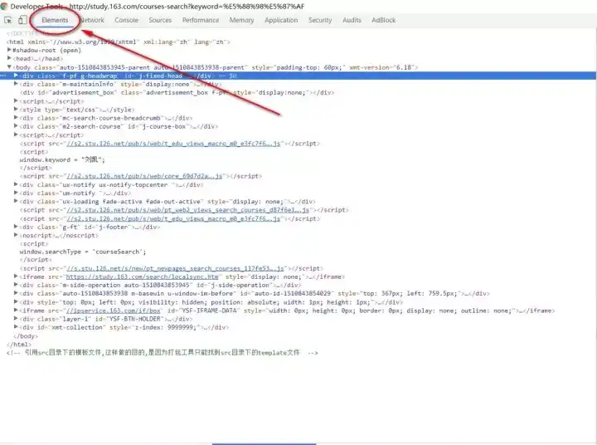
Task: Expand the ux-loading fade-active div
Action: 16,202
